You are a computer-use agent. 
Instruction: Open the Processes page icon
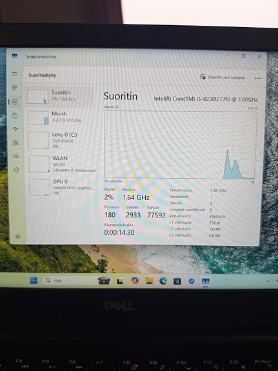[15, 88]
